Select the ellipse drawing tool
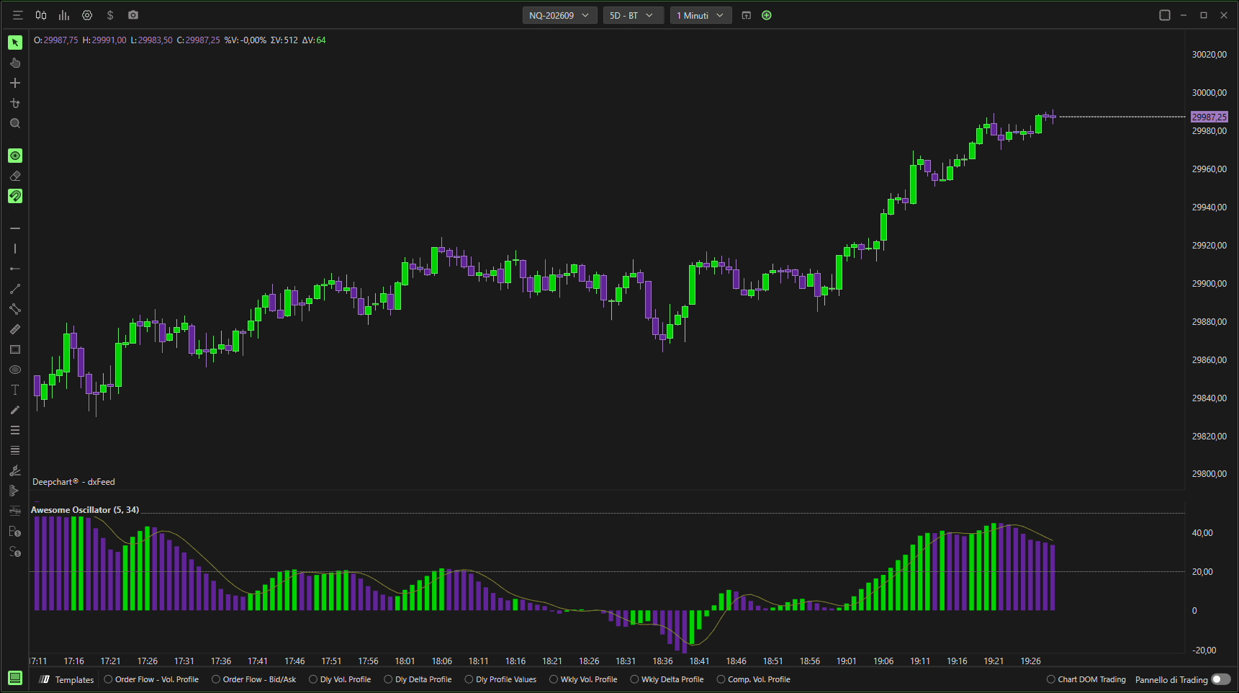Image resolution: width=1239 pixels, height=693 pixels. pyautogui.click(x=15, y=370)
